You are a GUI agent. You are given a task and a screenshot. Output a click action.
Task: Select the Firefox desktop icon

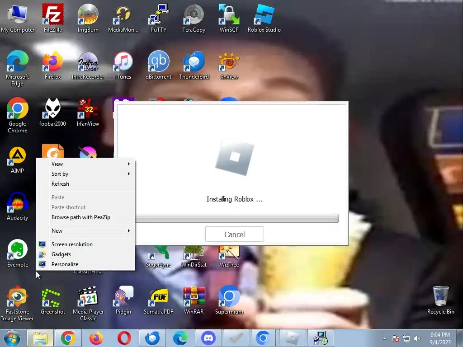click(x=52, y=65)
